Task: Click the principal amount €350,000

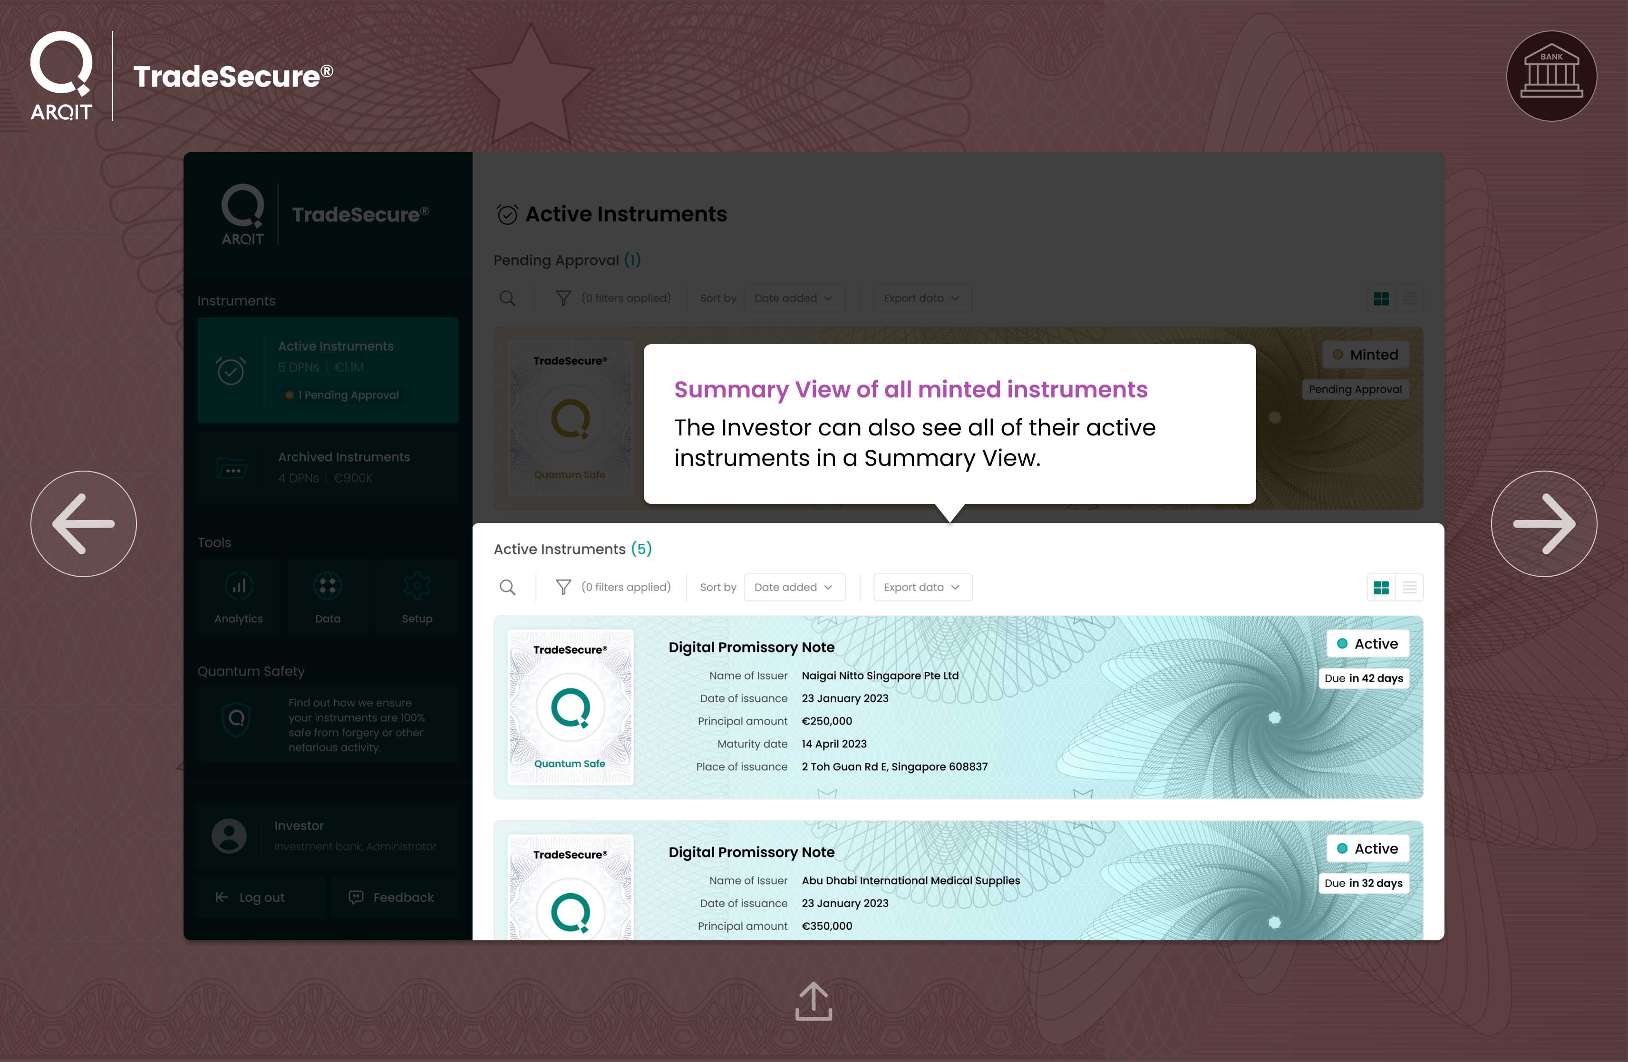Action: click(x=827, y=926)
